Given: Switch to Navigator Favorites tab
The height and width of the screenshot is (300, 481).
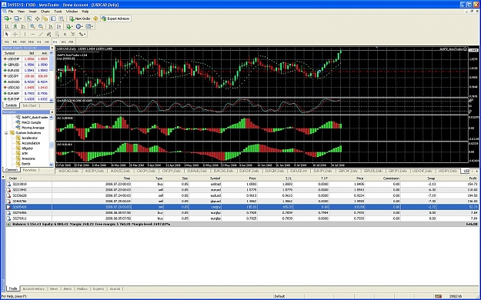Looking at the screenshot, I should tap(29, 170).
